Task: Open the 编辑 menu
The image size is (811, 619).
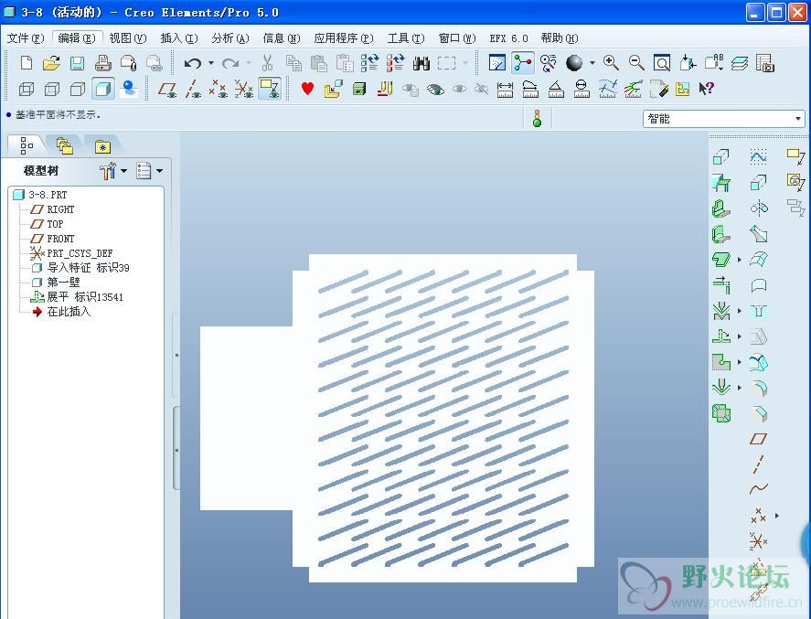Action: [x=77, y=38]
